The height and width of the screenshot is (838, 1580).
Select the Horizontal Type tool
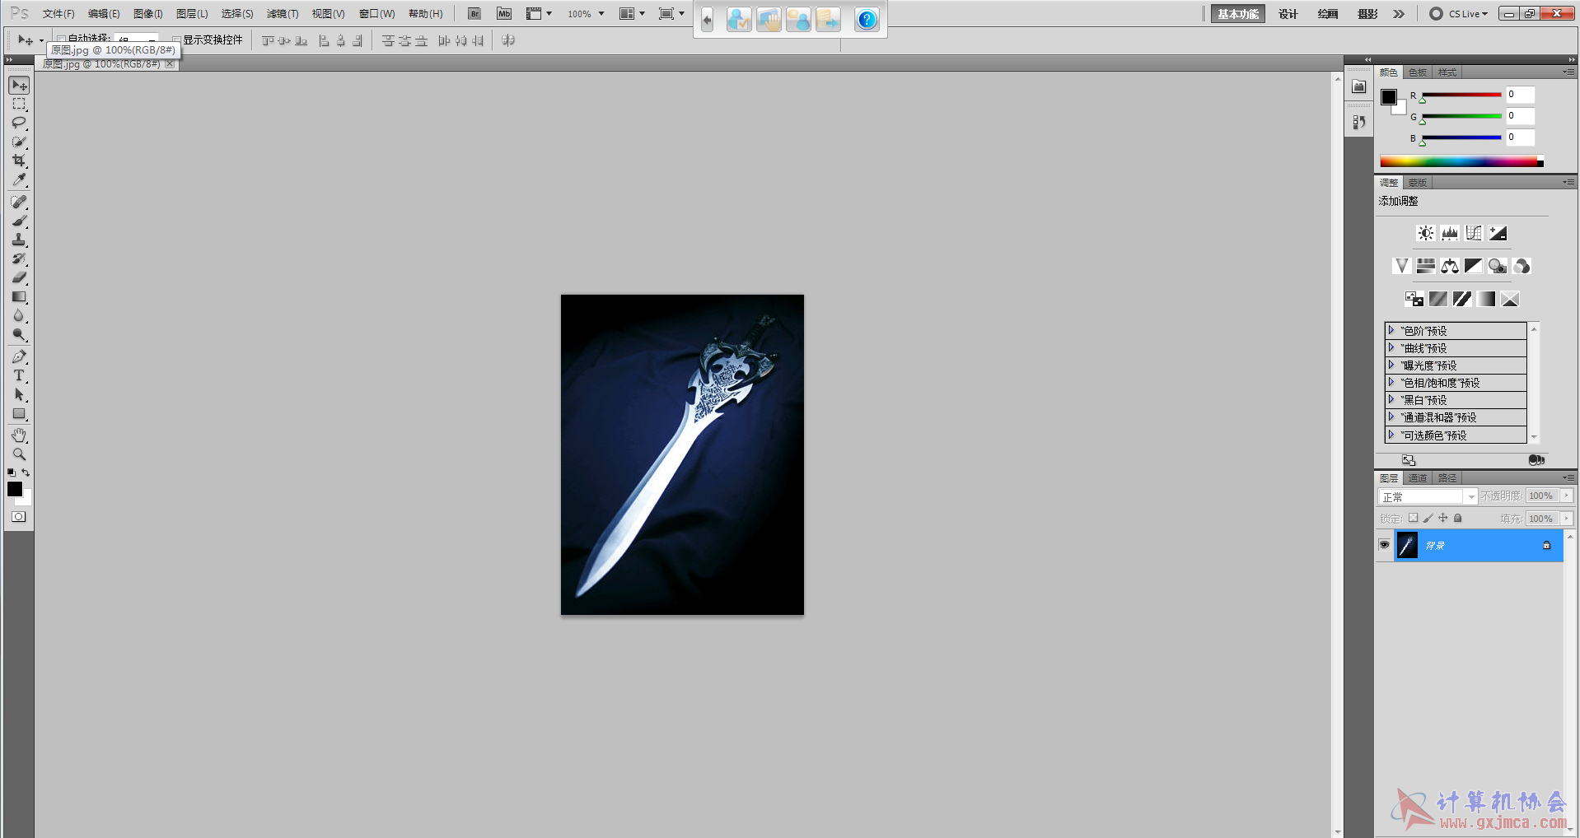pyautogui.click(x=19, y=375)
